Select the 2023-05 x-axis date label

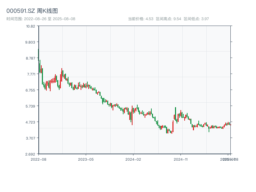click(x=86, y=159)
